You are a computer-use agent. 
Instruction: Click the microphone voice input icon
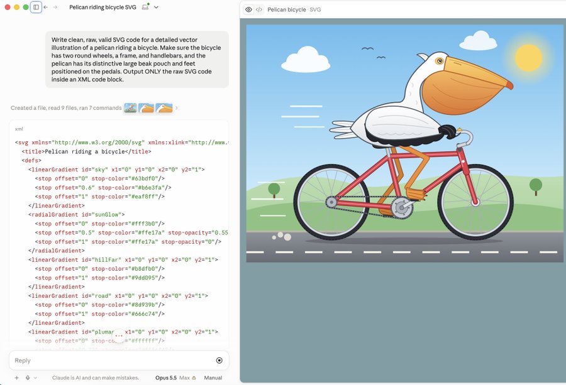coord(28,378)
